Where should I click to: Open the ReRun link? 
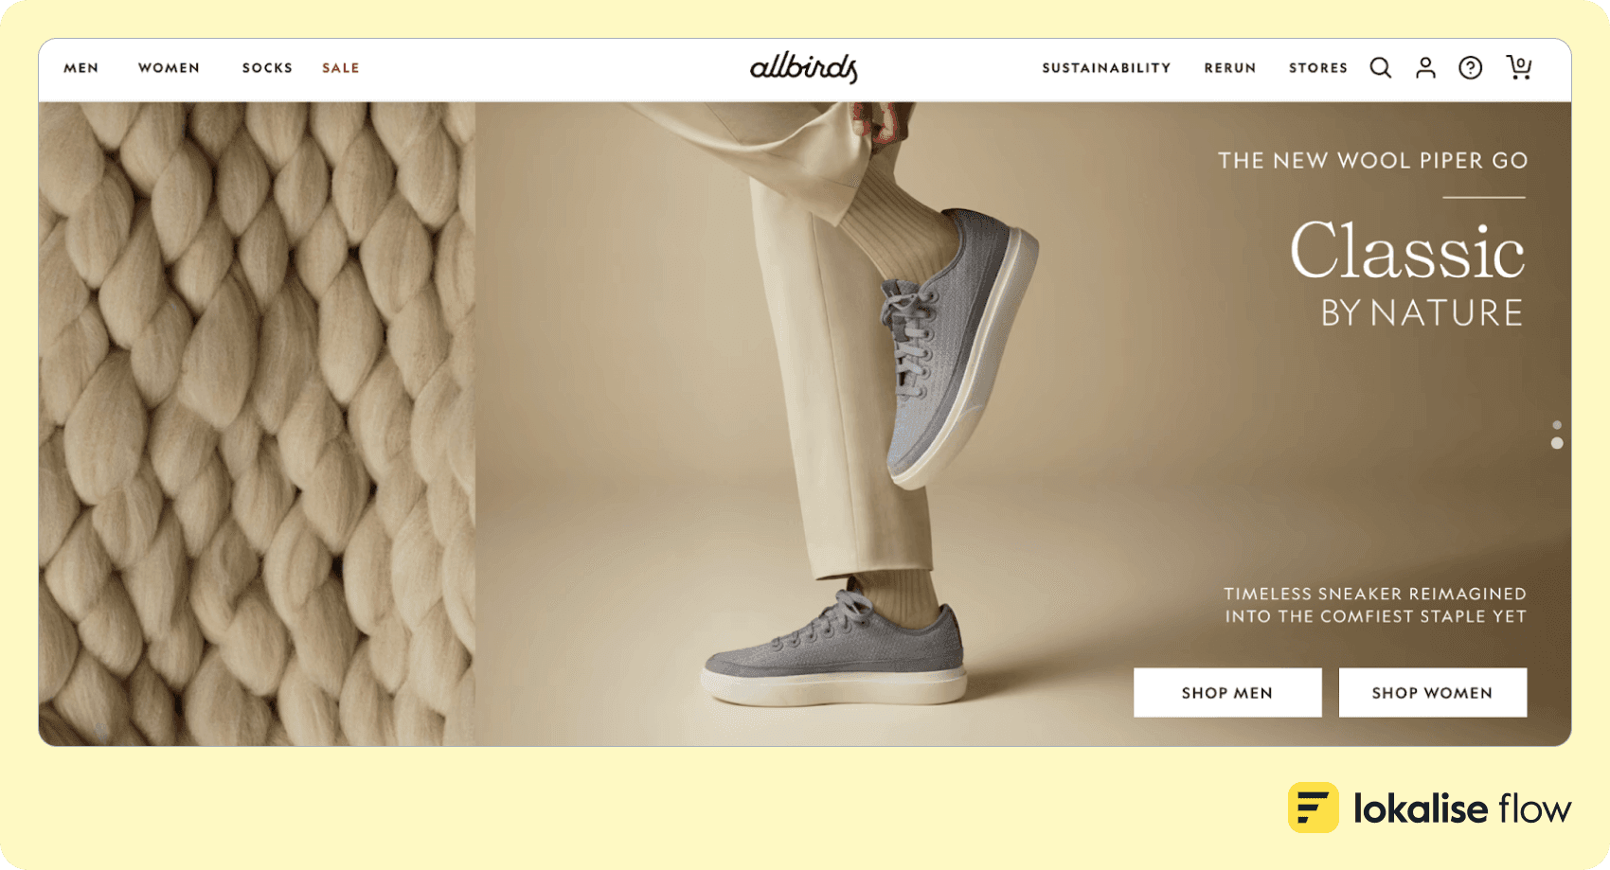[1230, 68]
